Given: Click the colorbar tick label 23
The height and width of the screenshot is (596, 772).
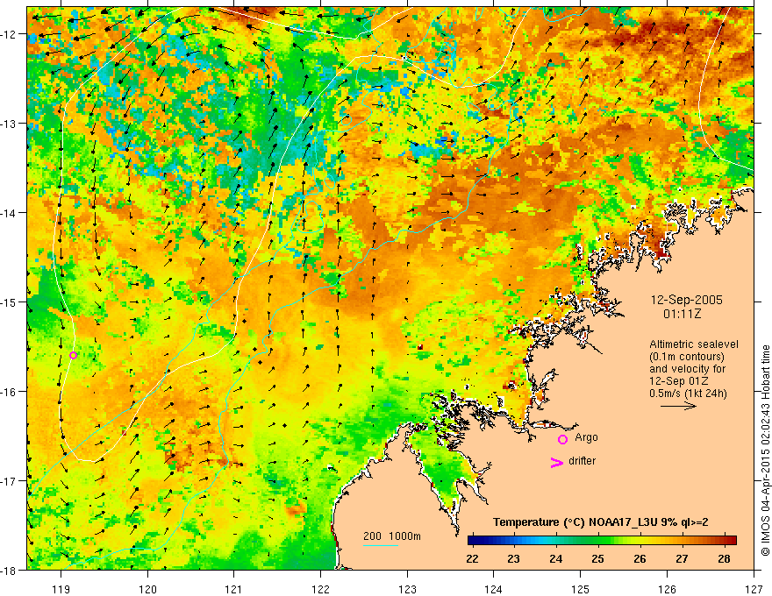Looking at the screenshot, I should 514,559.
